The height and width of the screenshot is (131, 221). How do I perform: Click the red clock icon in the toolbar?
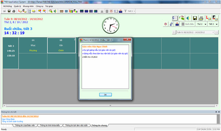(111, 11)
